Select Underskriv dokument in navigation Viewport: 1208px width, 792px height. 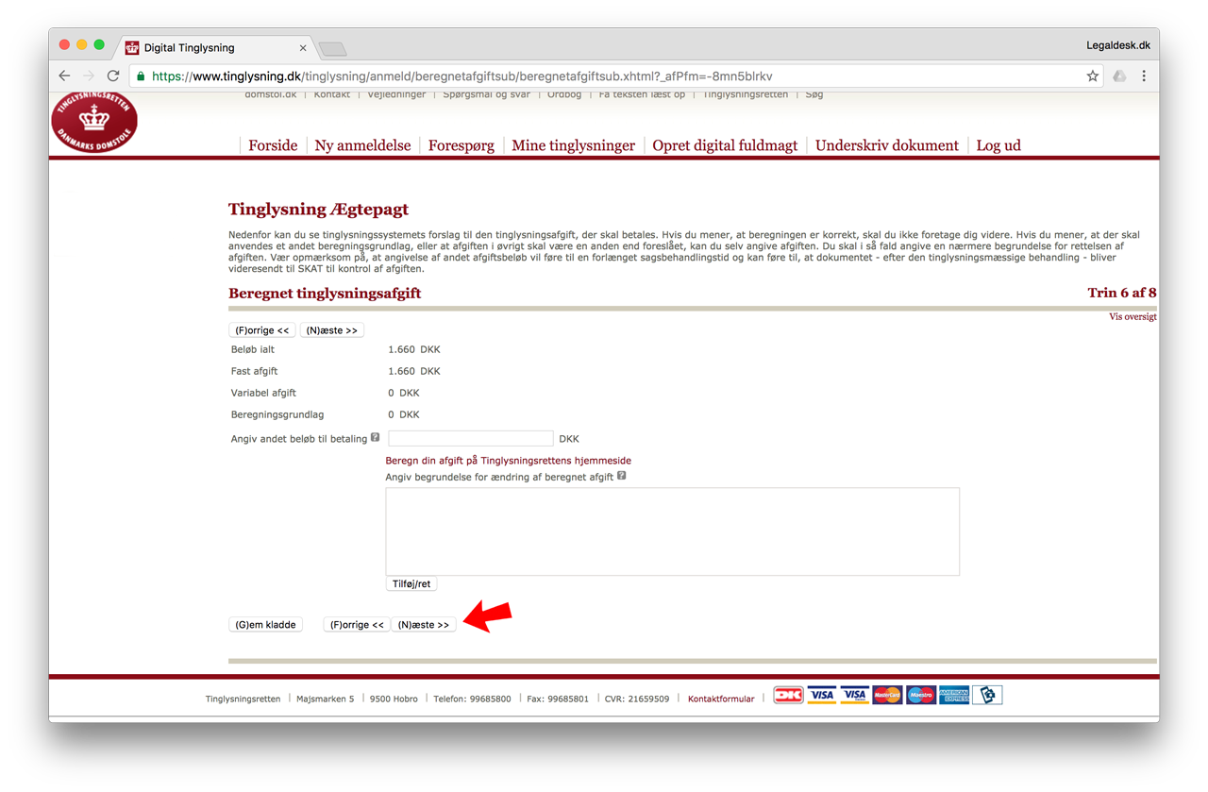[886, 145]
